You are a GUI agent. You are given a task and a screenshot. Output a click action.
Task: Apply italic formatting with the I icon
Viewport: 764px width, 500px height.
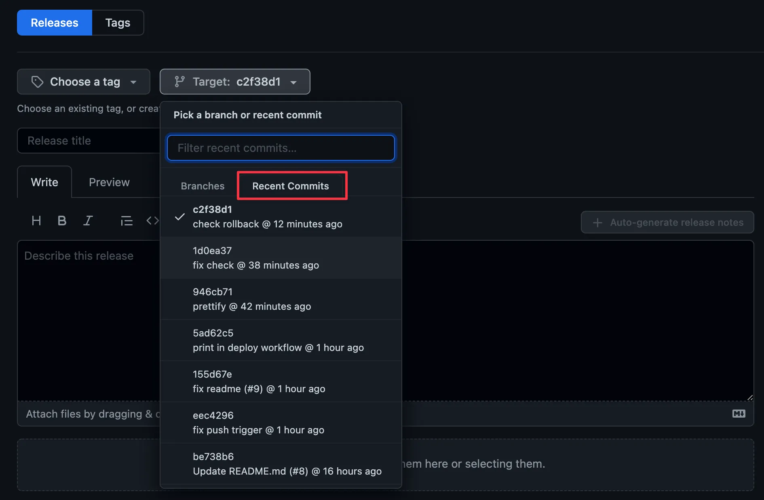point(88,221)
